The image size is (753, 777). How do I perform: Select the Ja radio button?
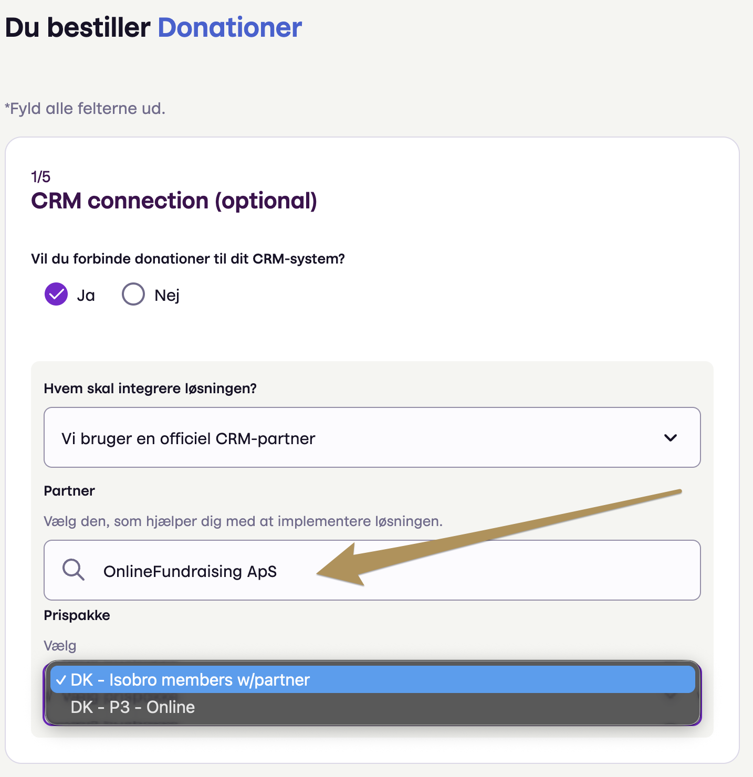tap(56, 294)
